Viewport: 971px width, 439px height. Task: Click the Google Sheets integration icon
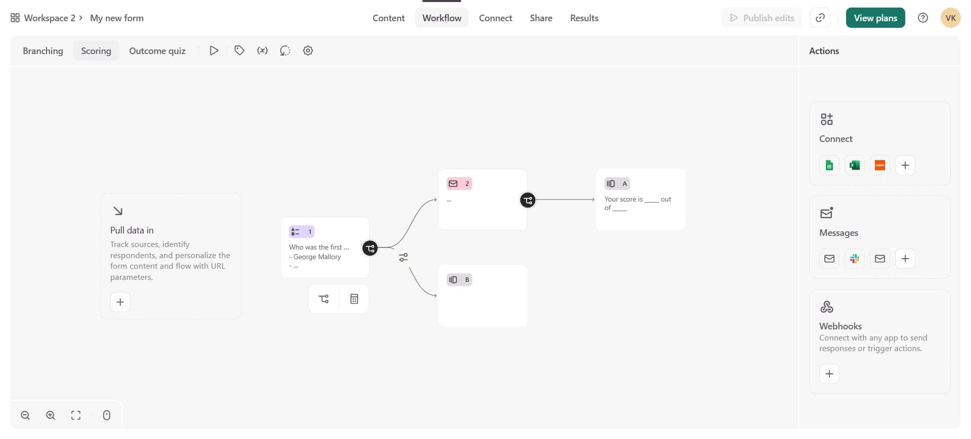(x=829, y=165)
